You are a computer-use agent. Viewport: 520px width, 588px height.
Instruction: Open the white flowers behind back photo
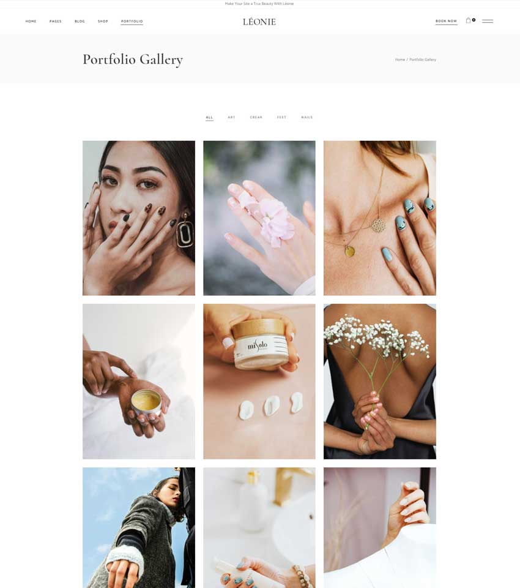pos(380,382)
